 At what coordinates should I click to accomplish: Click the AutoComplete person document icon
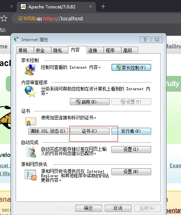(x=31, y=152)
